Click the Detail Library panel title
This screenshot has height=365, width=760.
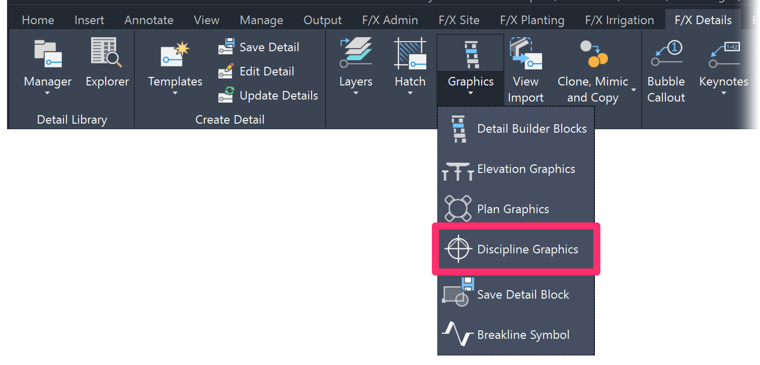pyautogui.click(x=72, y=120)
